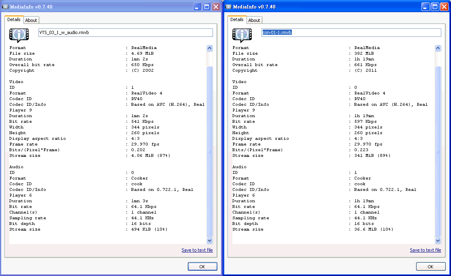Click Save to text file in left window
The width and height of the screenshot is (451, 276).
coord(197,250)
